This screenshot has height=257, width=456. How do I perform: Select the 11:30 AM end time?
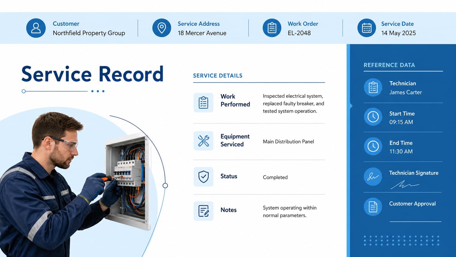click(401, 151)
